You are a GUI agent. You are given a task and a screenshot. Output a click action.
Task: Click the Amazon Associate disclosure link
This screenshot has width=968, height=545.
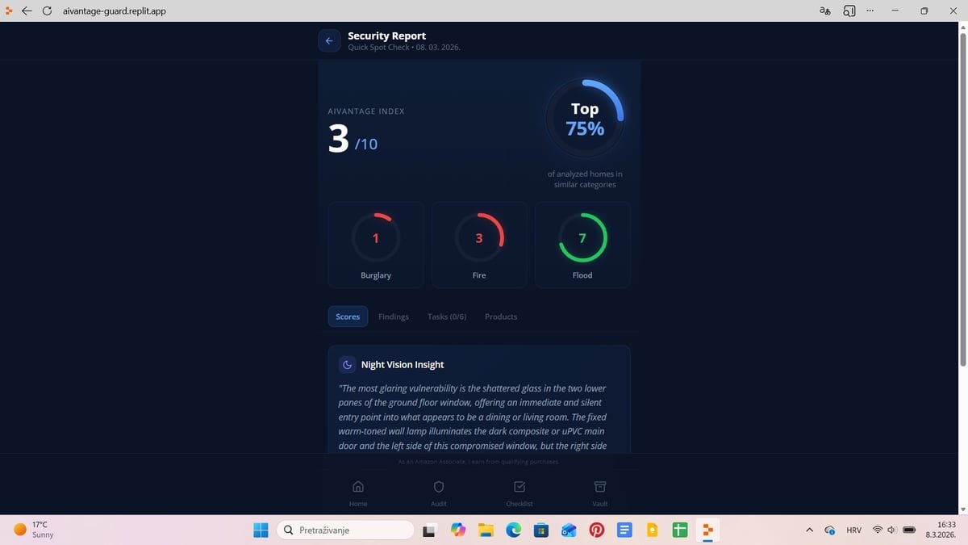(479, 462)
